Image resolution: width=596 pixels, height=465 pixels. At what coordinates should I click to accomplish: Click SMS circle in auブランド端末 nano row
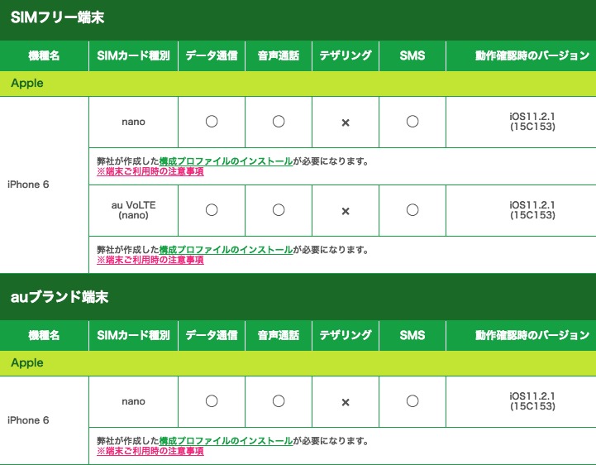[412, 401]
